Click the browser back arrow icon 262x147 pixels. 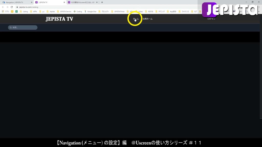(x=3, y=7)
